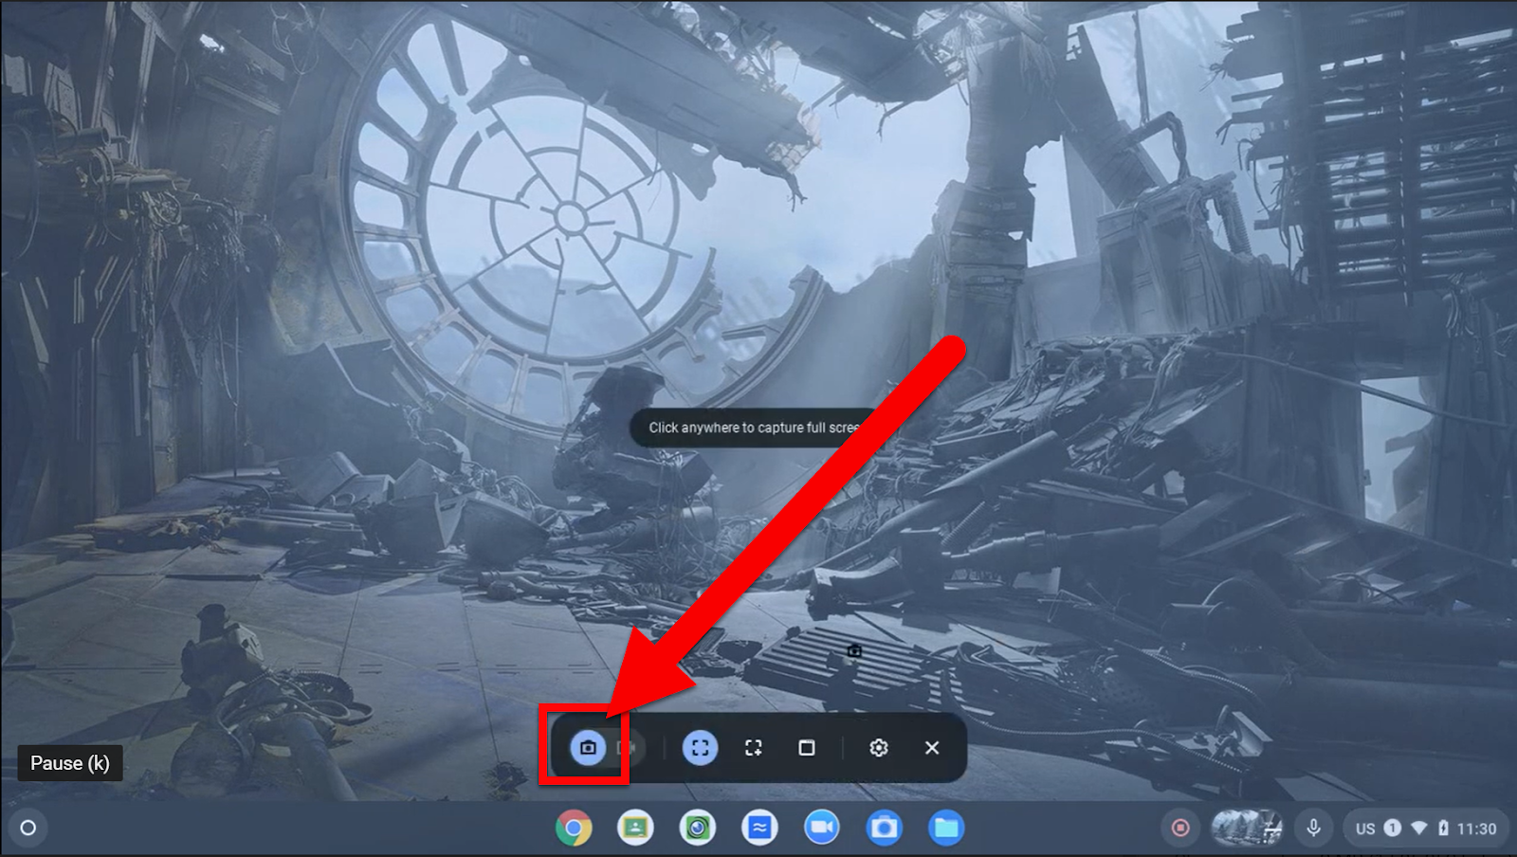This screenshot has height=857, width=1517.
Task: Open screen capture settings gear
Action: [879, 748]
